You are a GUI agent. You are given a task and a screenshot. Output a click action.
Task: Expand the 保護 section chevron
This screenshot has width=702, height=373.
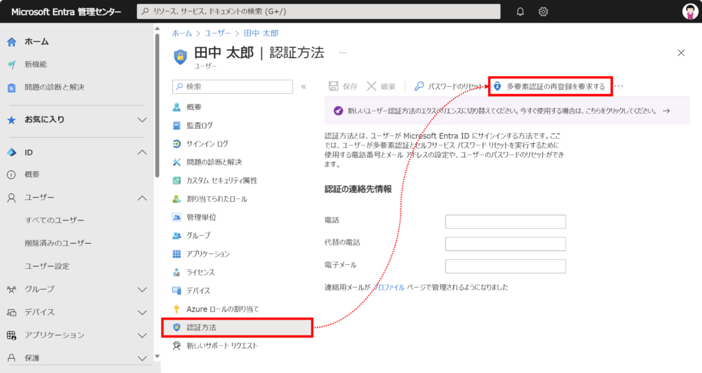click(x=142, y=358)
